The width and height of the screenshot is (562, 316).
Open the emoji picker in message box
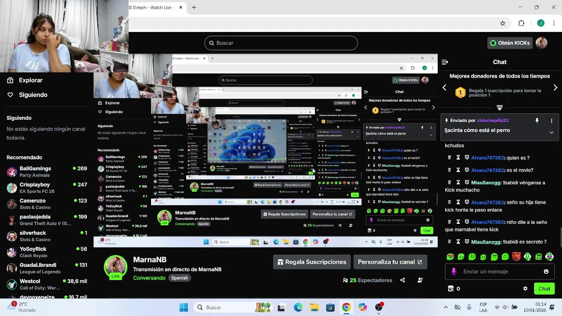pos(546,272)
